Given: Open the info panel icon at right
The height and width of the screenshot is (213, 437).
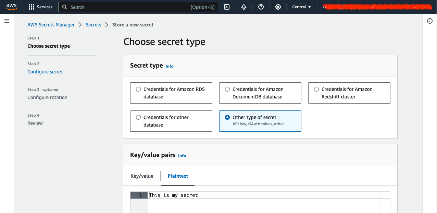Looking at the screenshot, I should (430, 21).
